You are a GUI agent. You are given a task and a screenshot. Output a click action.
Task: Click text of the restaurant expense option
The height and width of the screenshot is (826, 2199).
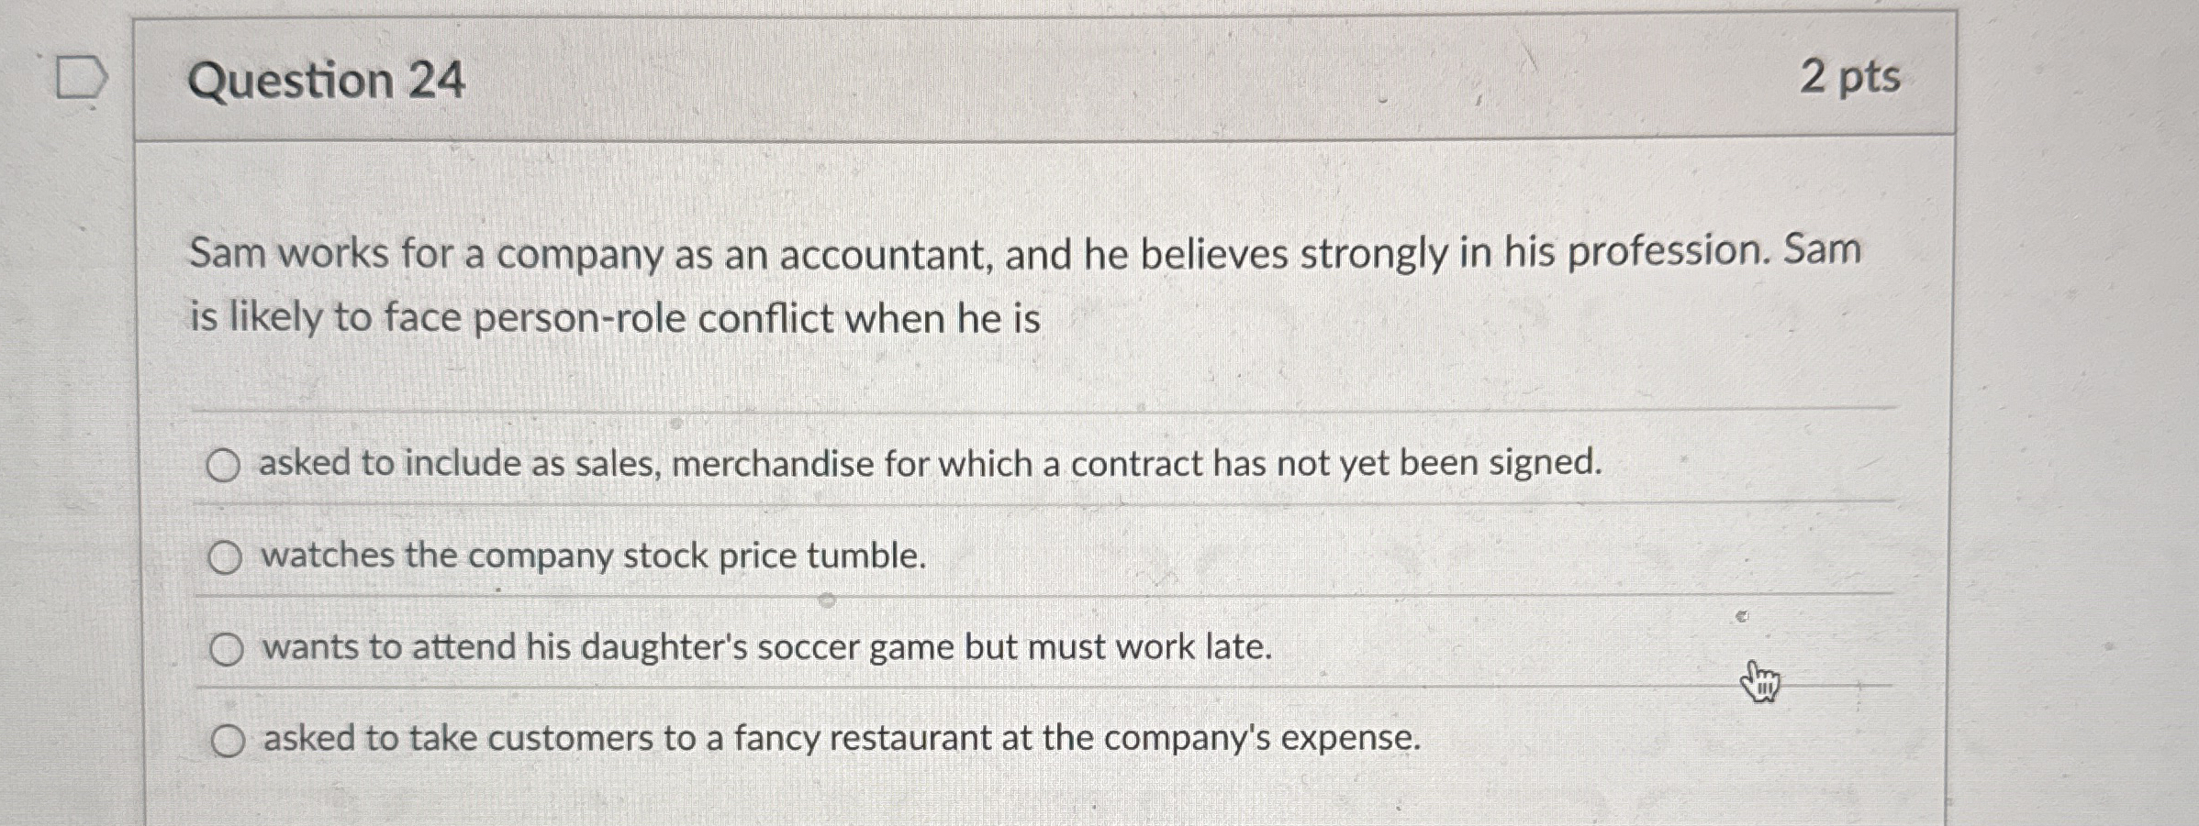click(x=840, y=740)
